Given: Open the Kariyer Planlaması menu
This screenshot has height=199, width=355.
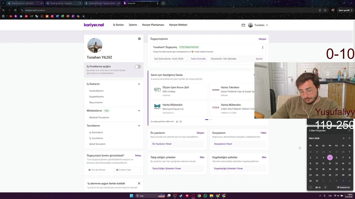Looking at the screenshot, I should pos(153,25).
